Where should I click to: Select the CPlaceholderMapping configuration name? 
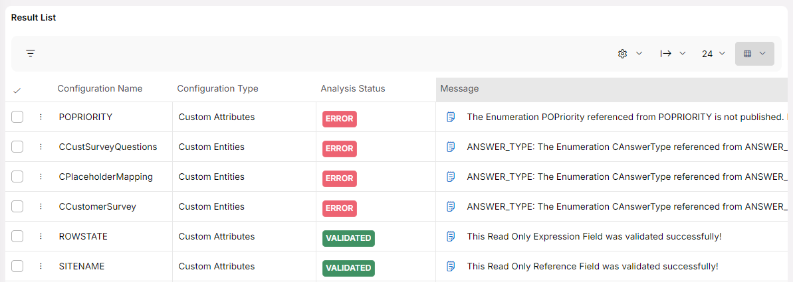[106, 176]
